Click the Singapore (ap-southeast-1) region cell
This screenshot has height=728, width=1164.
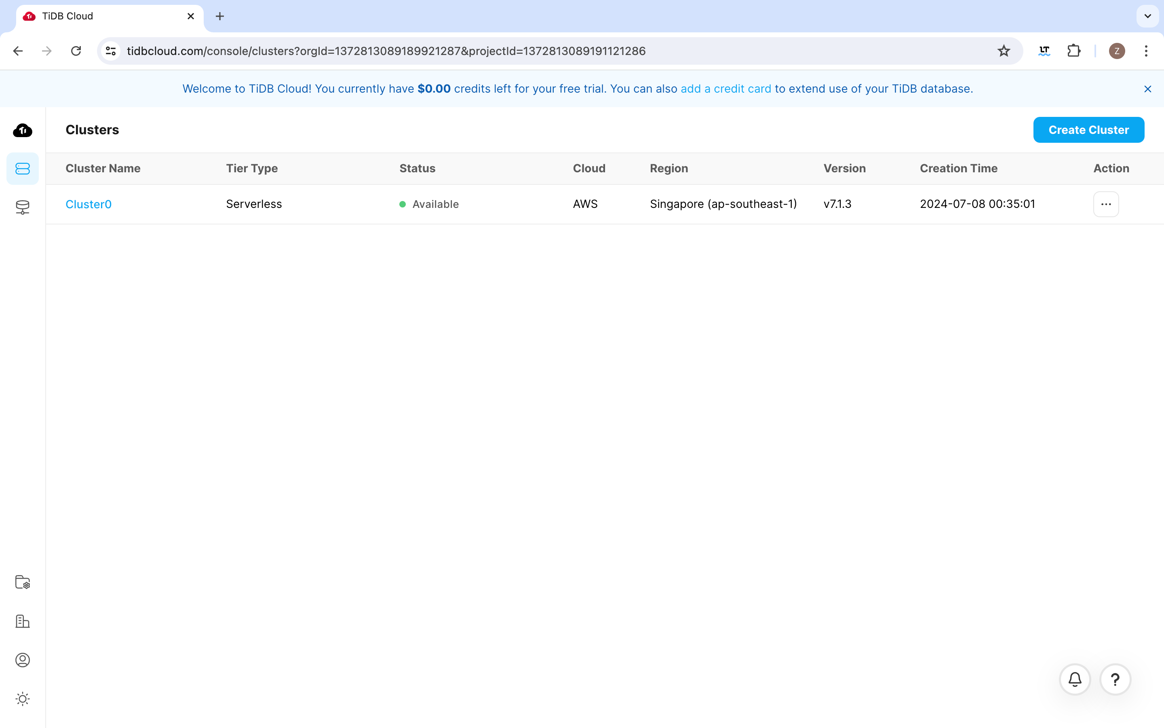723,204
